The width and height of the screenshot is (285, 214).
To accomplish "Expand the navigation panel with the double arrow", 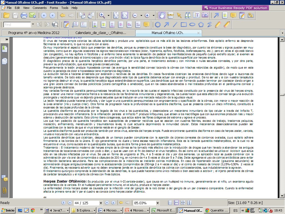I will point(7,40).
